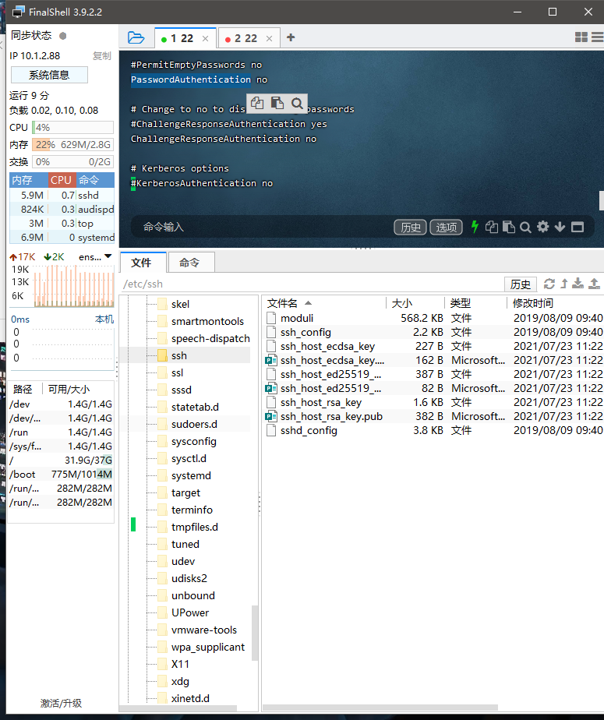604x720 pixels.
Task: Click the FinalShell app icon in title bar
Action: tap(18, 12)
